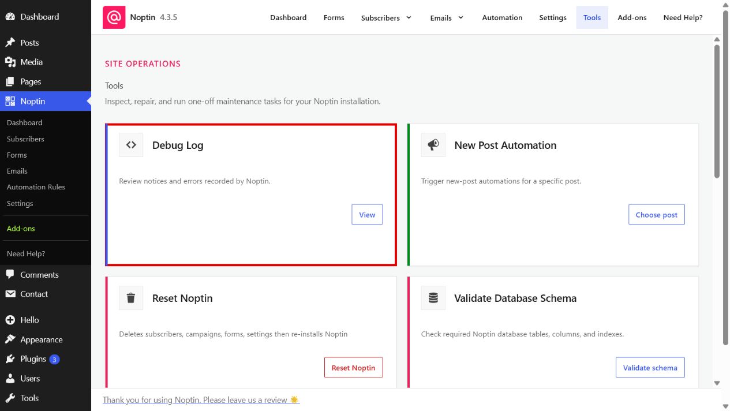This screenshot has width=730, height=411.
Task: Click the Comments bubble icon in sidebar
Action: (10, 275)
